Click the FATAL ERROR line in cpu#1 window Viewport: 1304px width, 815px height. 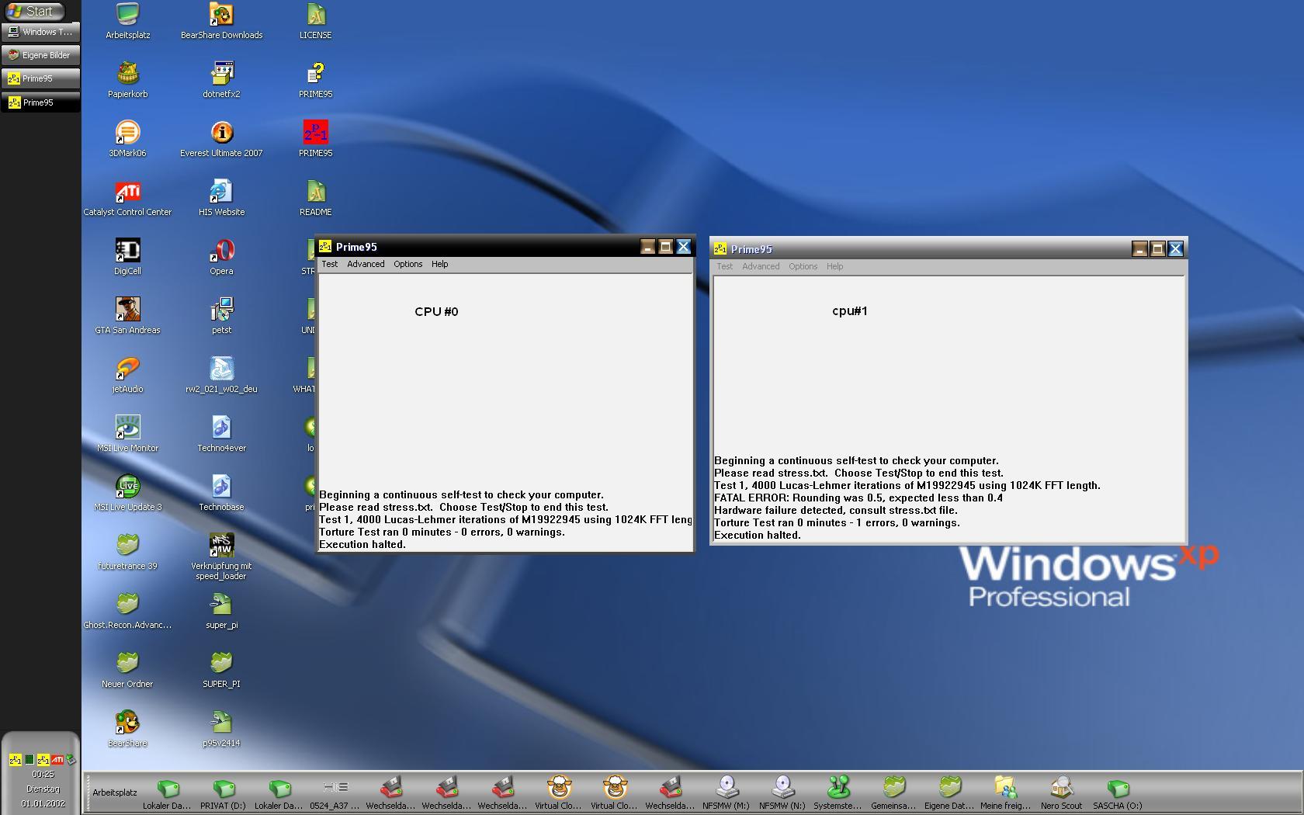(x=858, y=498)
